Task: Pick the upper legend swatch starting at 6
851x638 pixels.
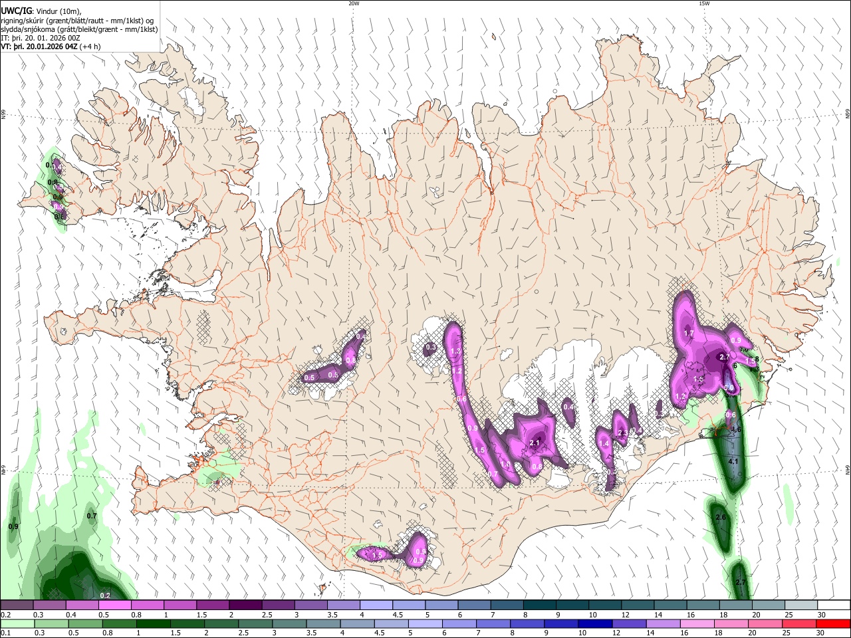Action: (x=475, y=605)
